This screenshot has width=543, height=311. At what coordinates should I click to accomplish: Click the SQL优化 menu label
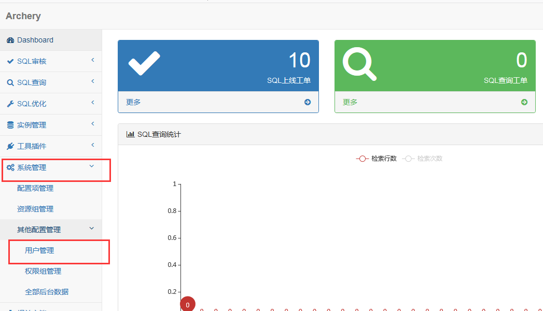click(32, 104)
